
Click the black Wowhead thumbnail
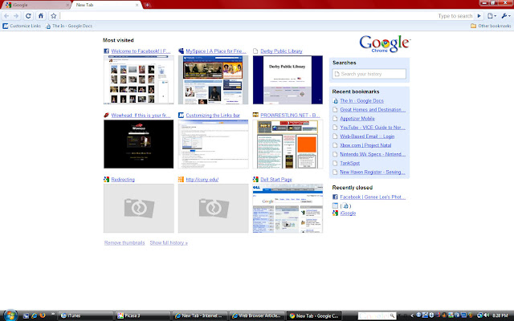[x=139, y=144]
